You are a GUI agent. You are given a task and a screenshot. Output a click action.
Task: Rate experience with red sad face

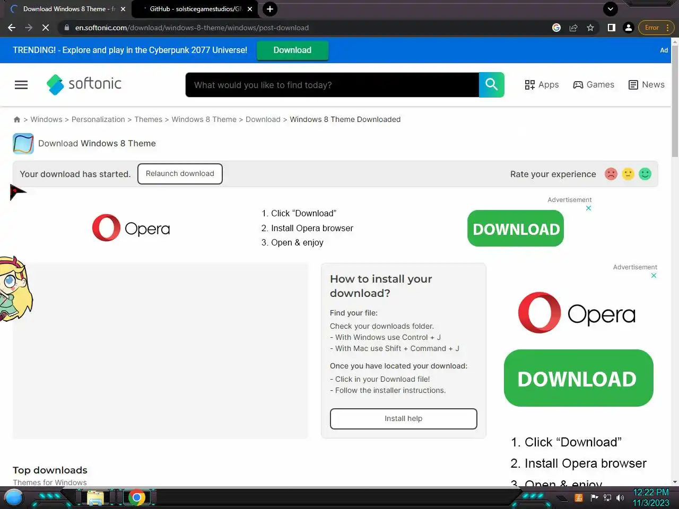click(x=611, y=174)
